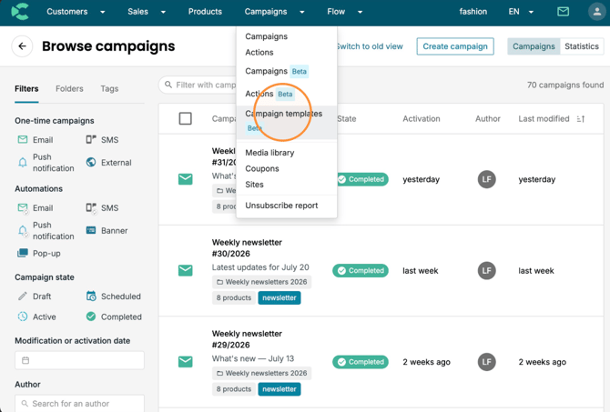Click sort icon next to Last modified
The height and width of the screenshot is (412, 610).
coord(581,119)
